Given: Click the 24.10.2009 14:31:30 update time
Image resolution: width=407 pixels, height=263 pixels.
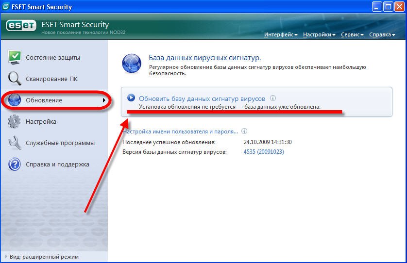Looking at the screenshot, I should (268, 142).
